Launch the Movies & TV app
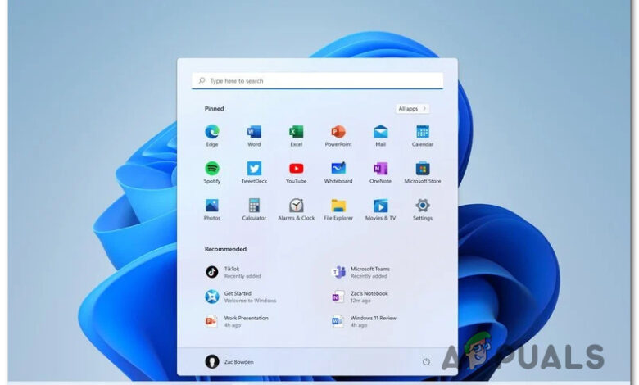The image size is (639, 385). (x=381, y=206)
